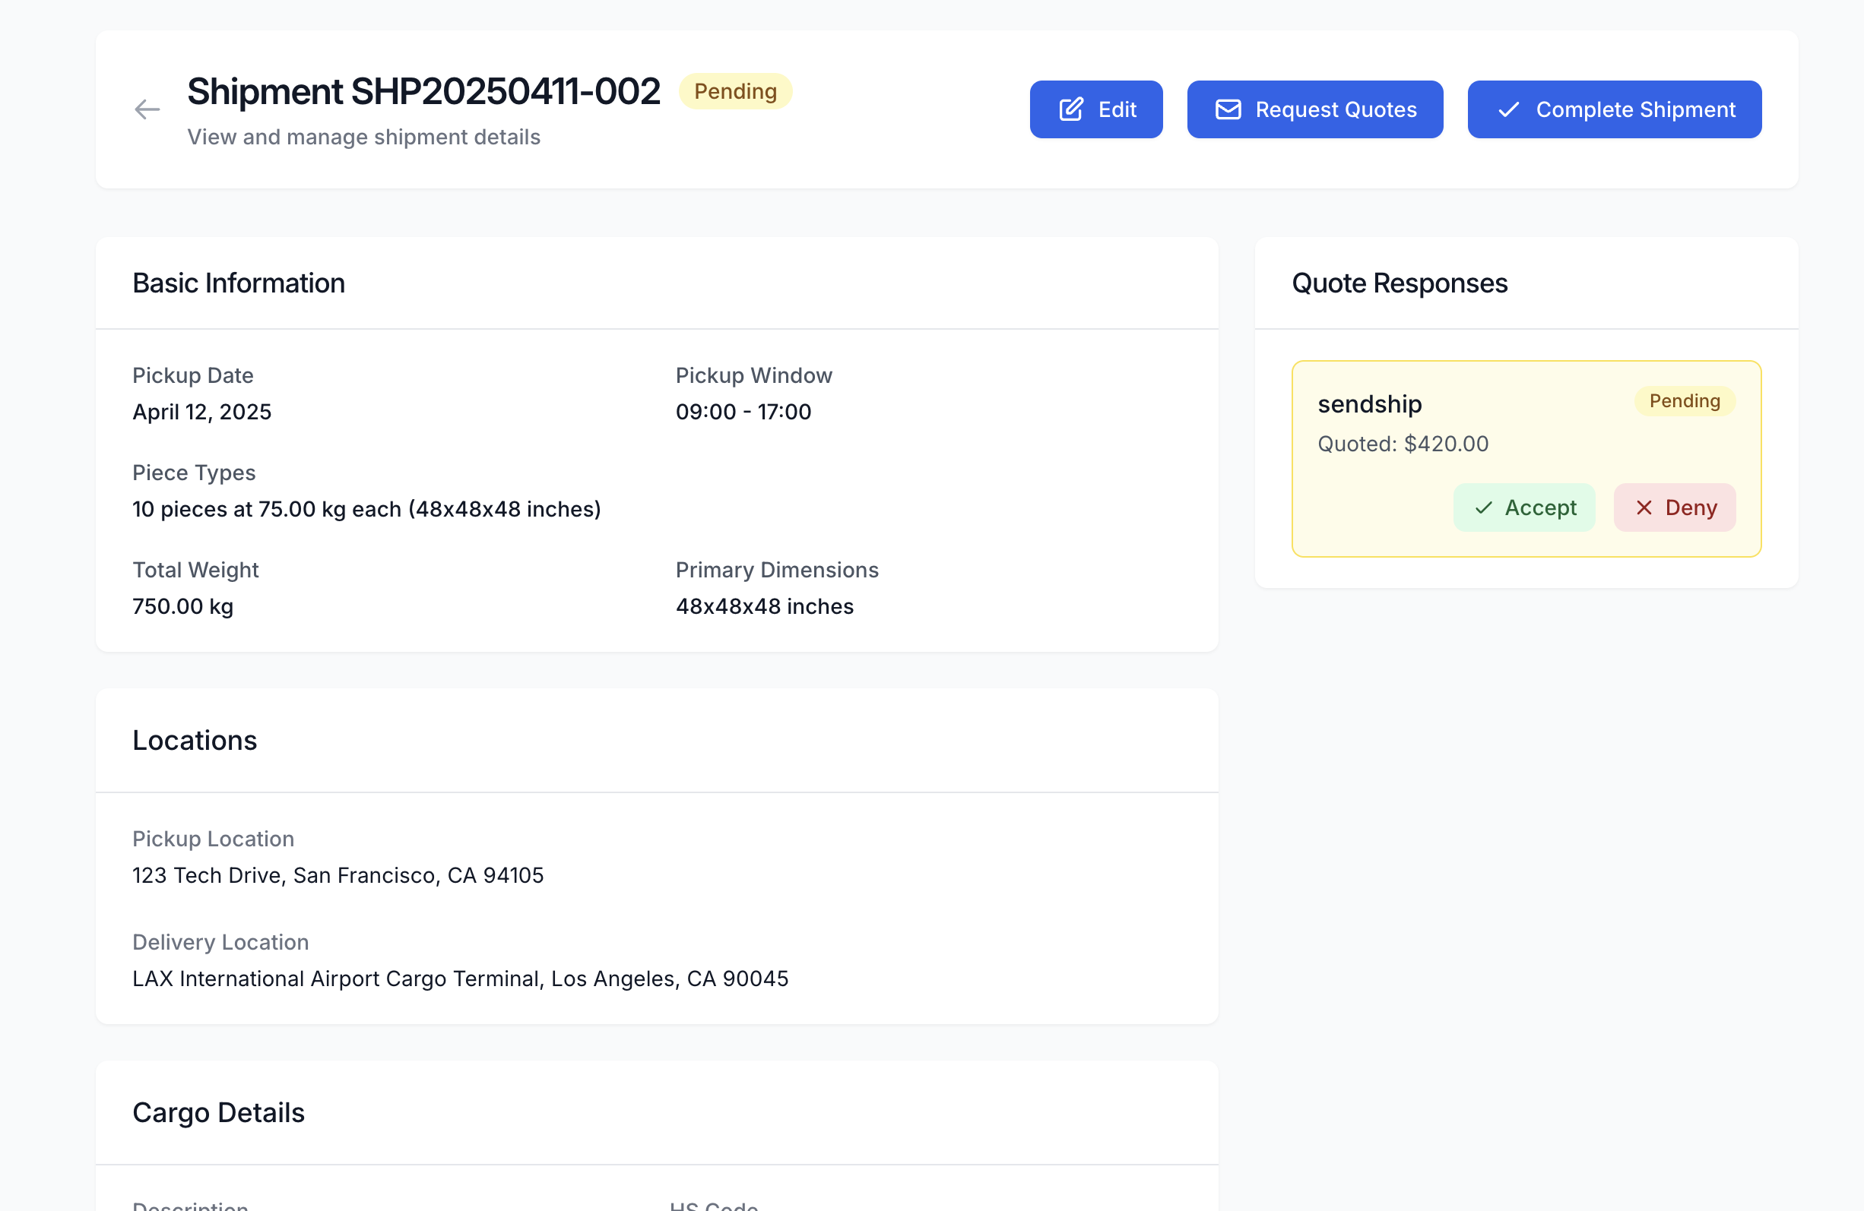This screenshot has height=1211, width=1864.
Task: Click the envelope icon on Request Quotes
Action: coord(1227,109)
